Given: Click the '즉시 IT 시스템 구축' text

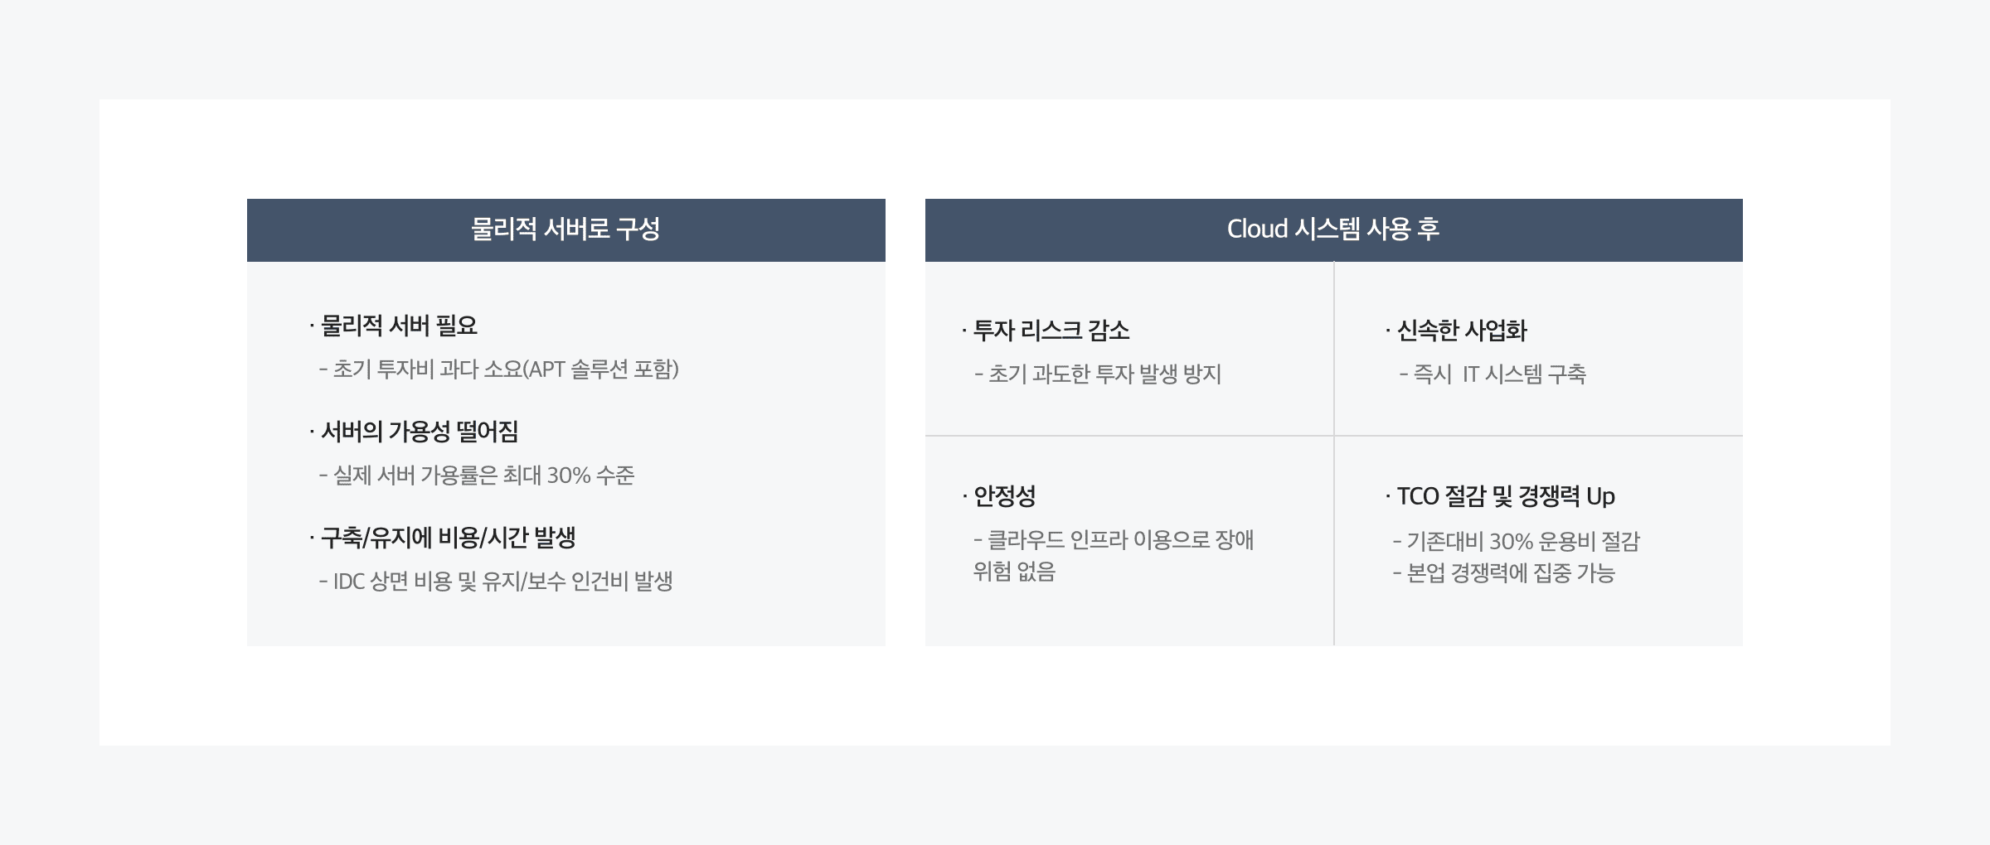Looking at the screenshot, I should pos(1499,374).
